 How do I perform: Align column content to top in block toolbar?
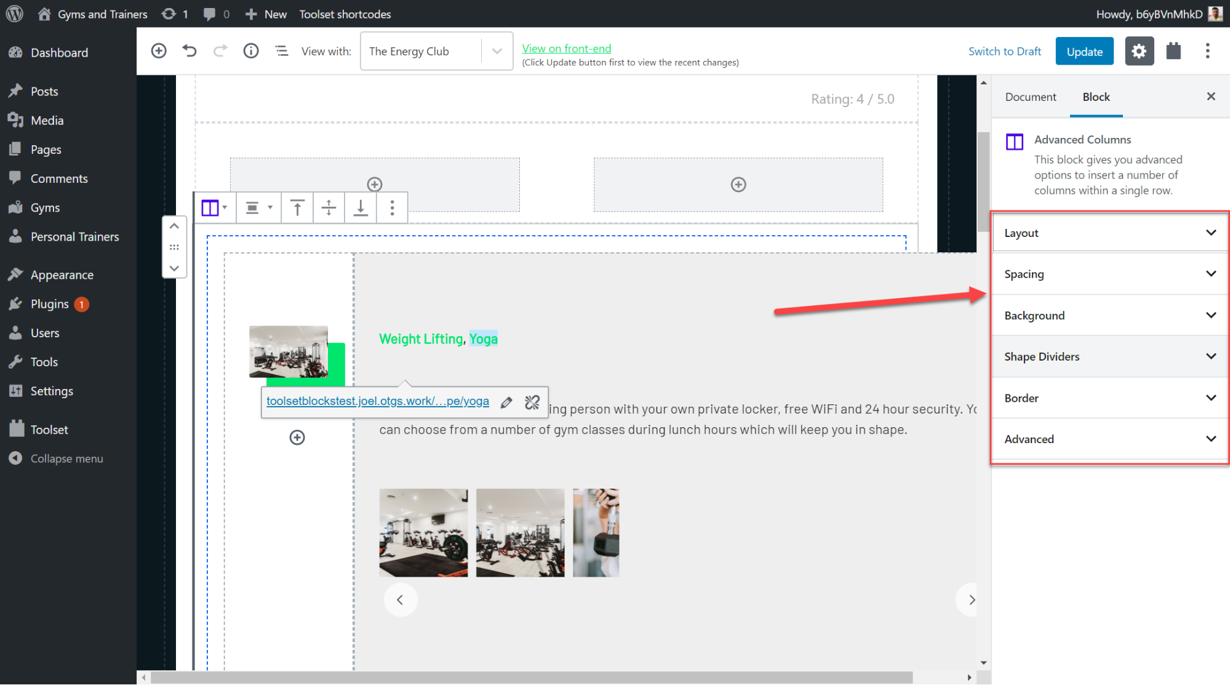(297, 207)
